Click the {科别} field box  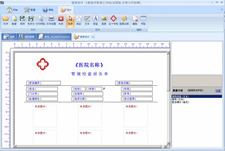click(x=137, y=89)
